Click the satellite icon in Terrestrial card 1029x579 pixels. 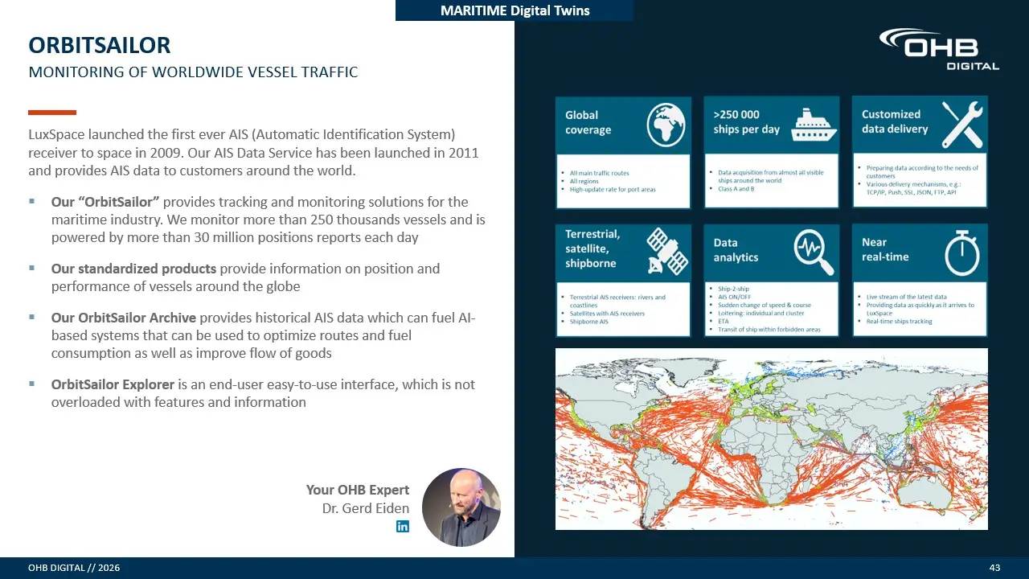667,251
